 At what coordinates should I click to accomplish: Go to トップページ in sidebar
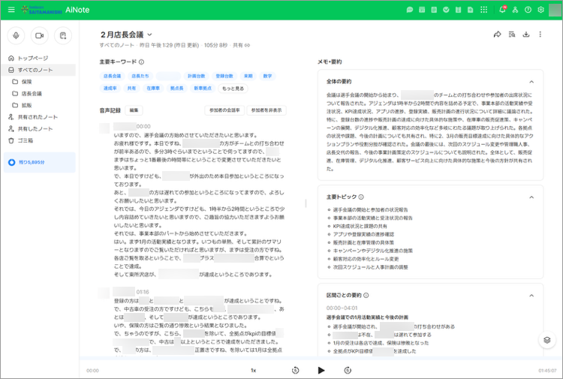coord(32,58)
